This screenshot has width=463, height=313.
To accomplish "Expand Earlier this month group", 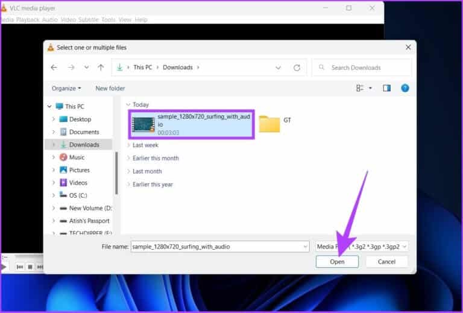I will pos(128,158).
